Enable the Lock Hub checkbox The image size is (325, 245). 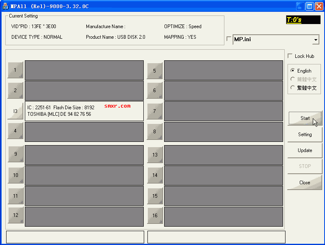290,56
